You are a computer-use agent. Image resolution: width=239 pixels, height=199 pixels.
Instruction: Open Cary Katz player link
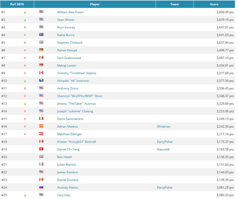64,195
